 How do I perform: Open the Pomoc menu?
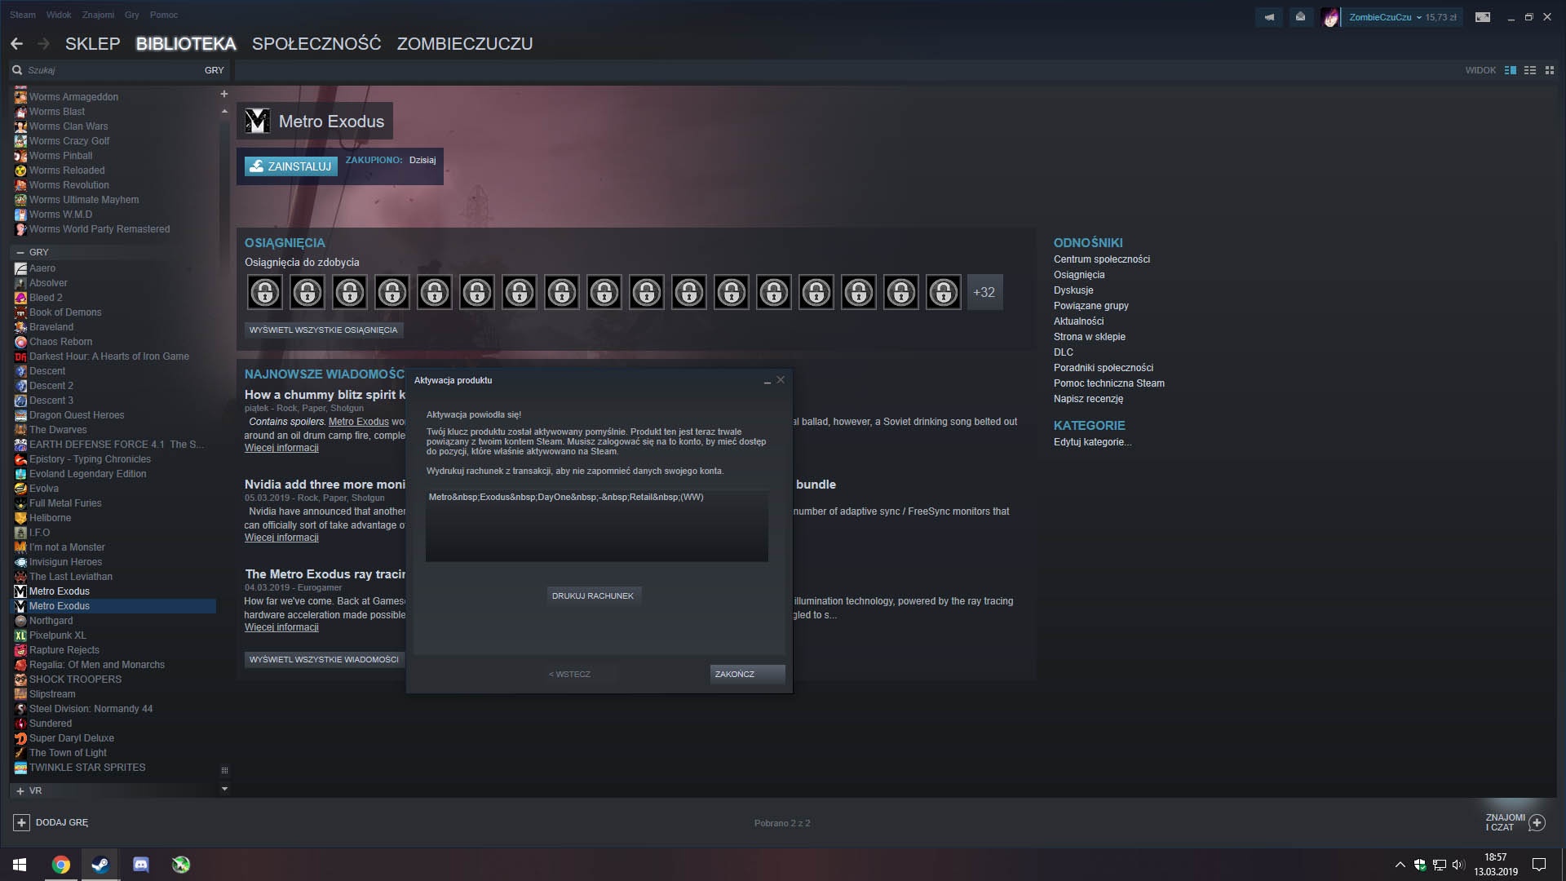[x=164, y=15]
